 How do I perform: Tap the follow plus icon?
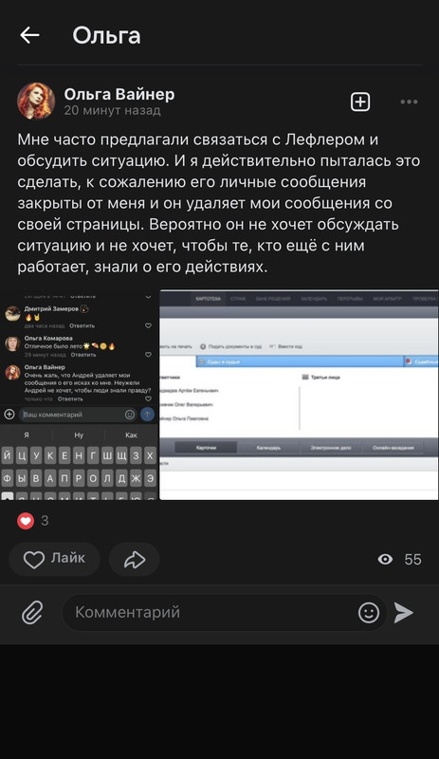tap(360, 102)
